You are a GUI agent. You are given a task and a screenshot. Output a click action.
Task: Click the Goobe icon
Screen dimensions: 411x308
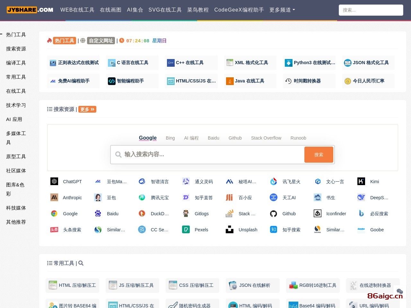(361, 230)
